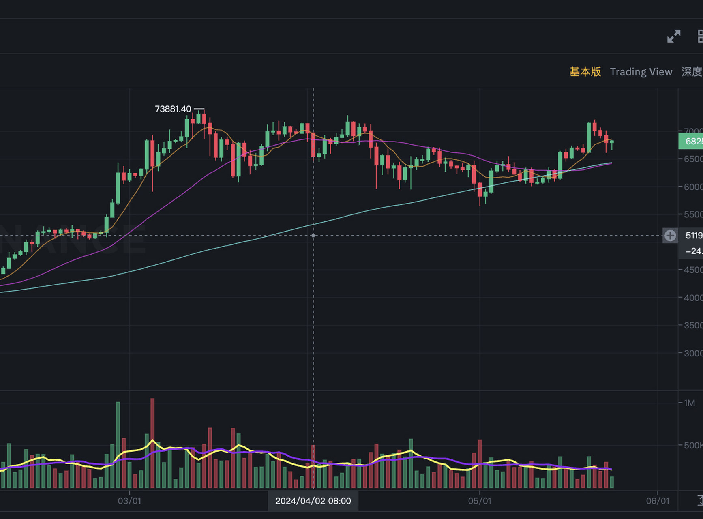
Task: Switch to the Trading View tab
Action: point(641,72)
